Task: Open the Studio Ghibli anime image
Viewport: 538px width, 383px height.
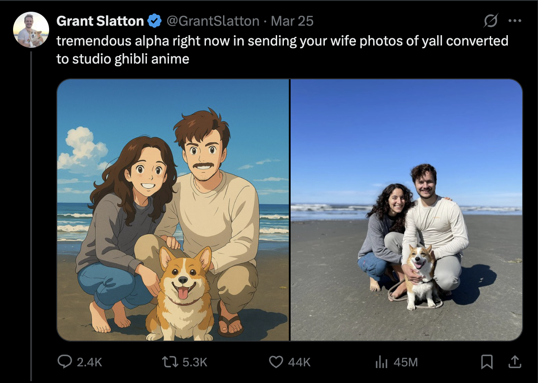Action: (173, 210)
